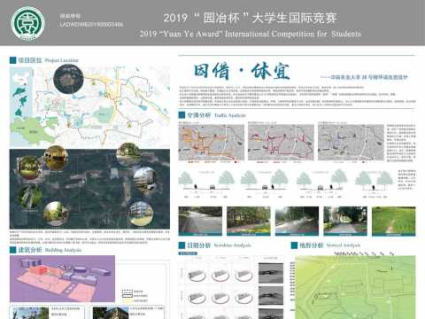Click the first road photo in the photo row
The width and height of the screenshot is (425, 319).
click(200, 221)
